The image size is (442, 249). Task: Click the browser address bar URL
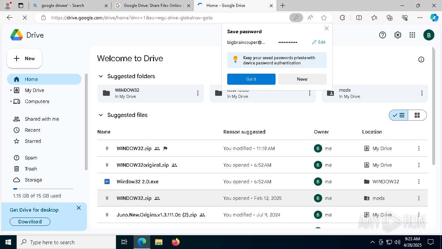132,18
